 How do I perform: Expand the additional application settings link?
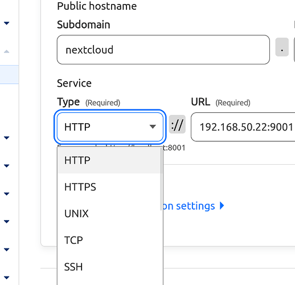click(x=193, y=206)
